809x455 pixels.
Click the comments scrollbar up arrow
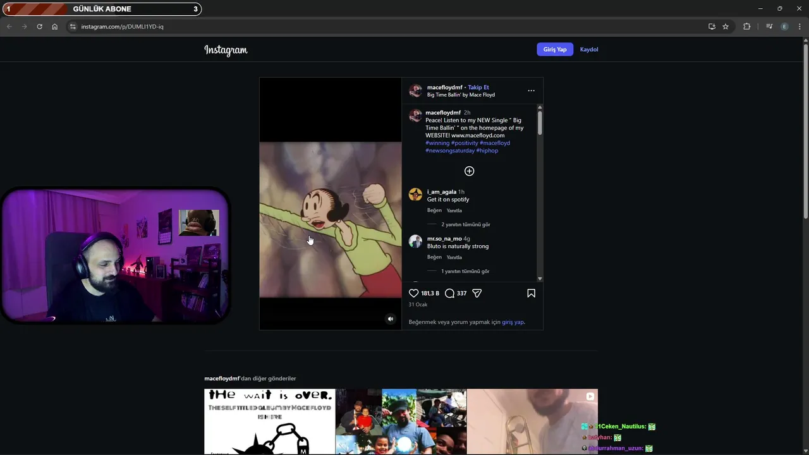coord(540,107)
